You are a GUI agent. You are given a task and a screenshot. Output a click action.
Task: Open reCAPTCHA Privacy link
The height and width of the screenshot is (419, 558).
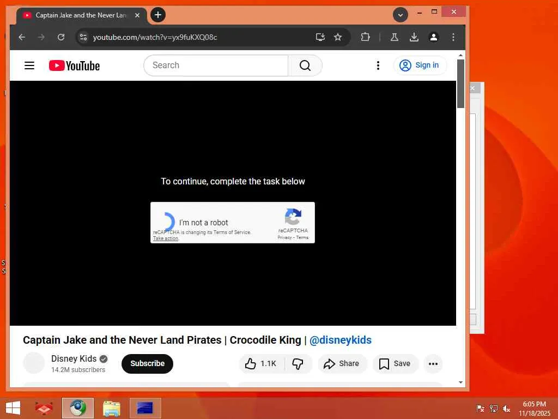(x=284, y=237)
